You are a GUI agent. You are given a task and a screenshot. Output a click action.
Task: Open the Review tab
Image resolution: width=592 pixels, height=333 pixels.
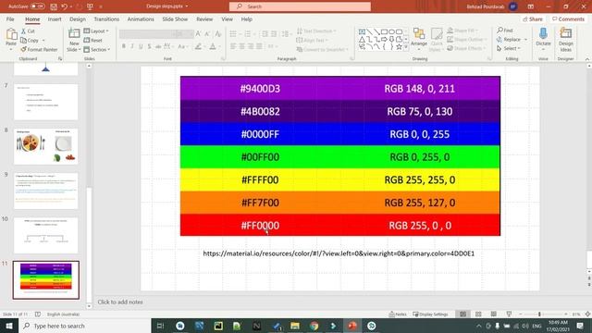[204, 18]
